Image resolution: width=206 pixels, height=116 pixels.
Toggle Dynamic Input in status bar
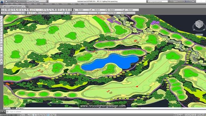[43, 115]
